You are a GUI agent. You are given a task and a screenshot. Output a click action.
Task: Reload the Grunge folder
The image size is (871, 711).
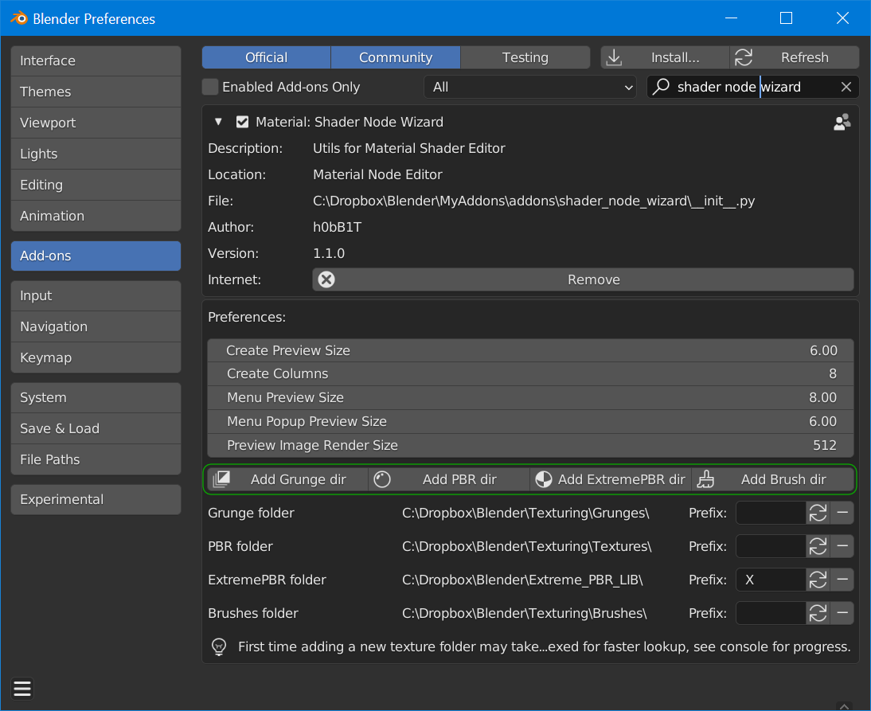[x=818, y=513]
